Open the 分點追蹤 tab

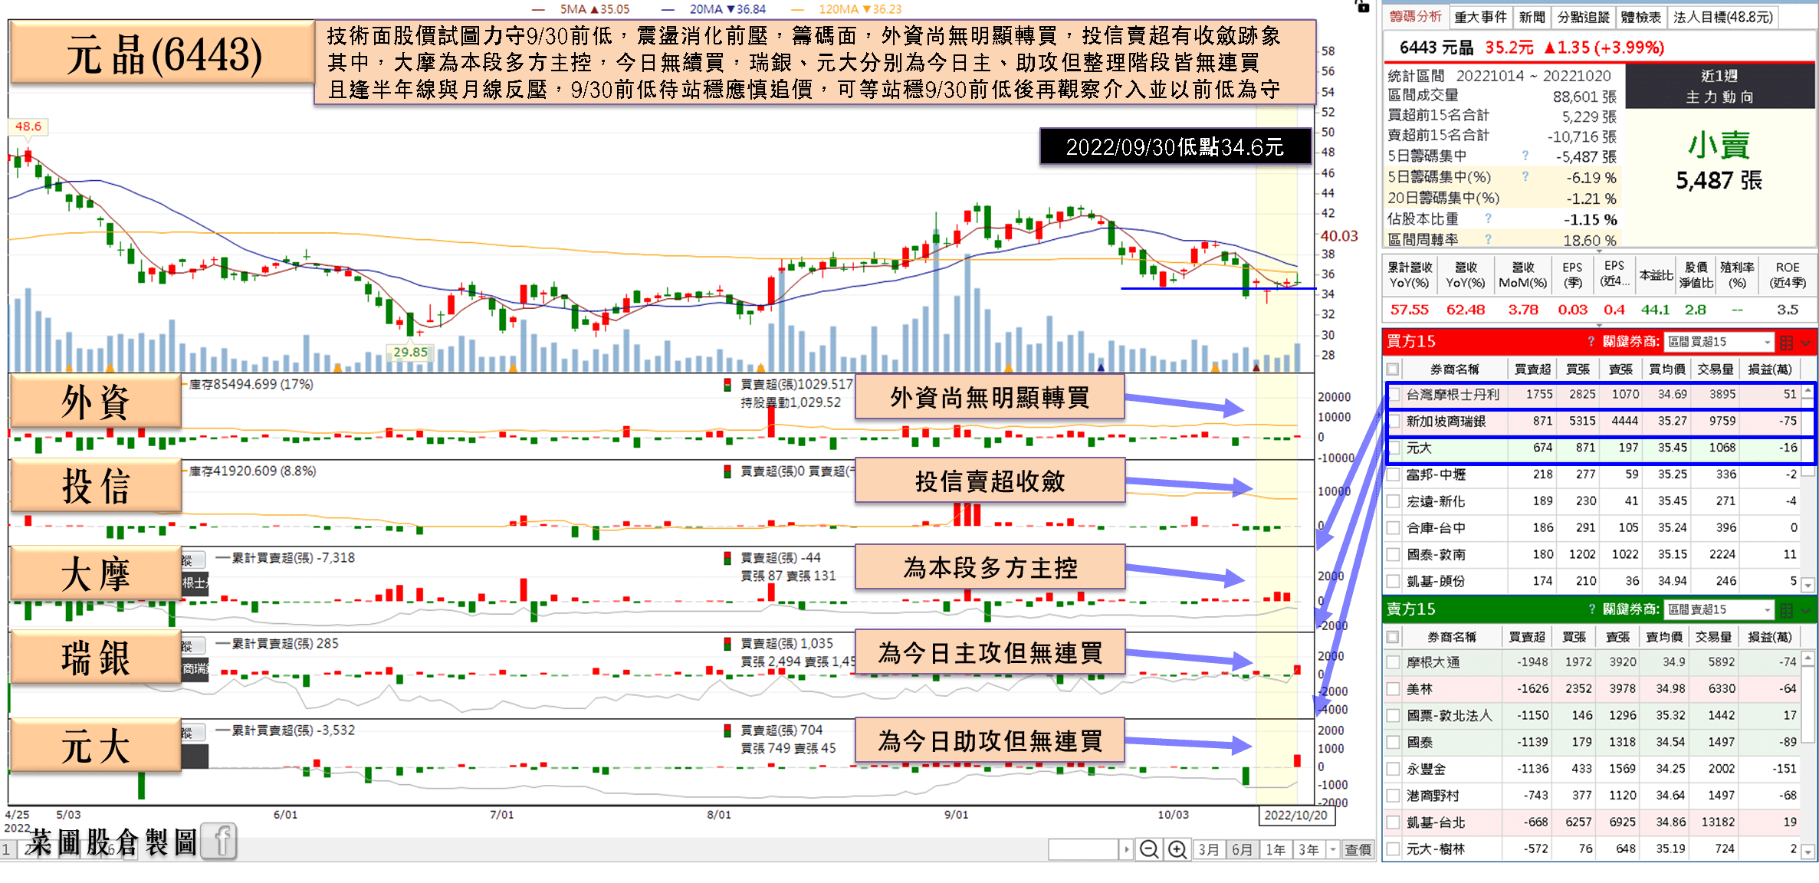click(1583, 17)
